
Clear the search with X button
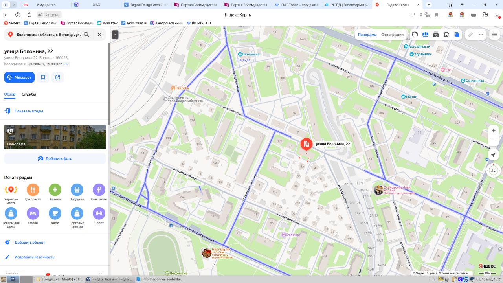click(99, 35)
